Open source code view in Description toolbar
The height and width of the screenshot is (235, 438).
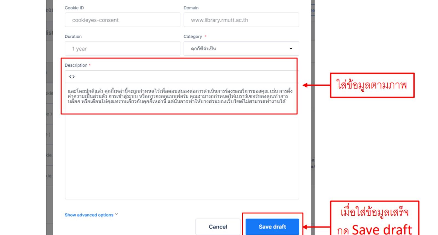(72, 77)
